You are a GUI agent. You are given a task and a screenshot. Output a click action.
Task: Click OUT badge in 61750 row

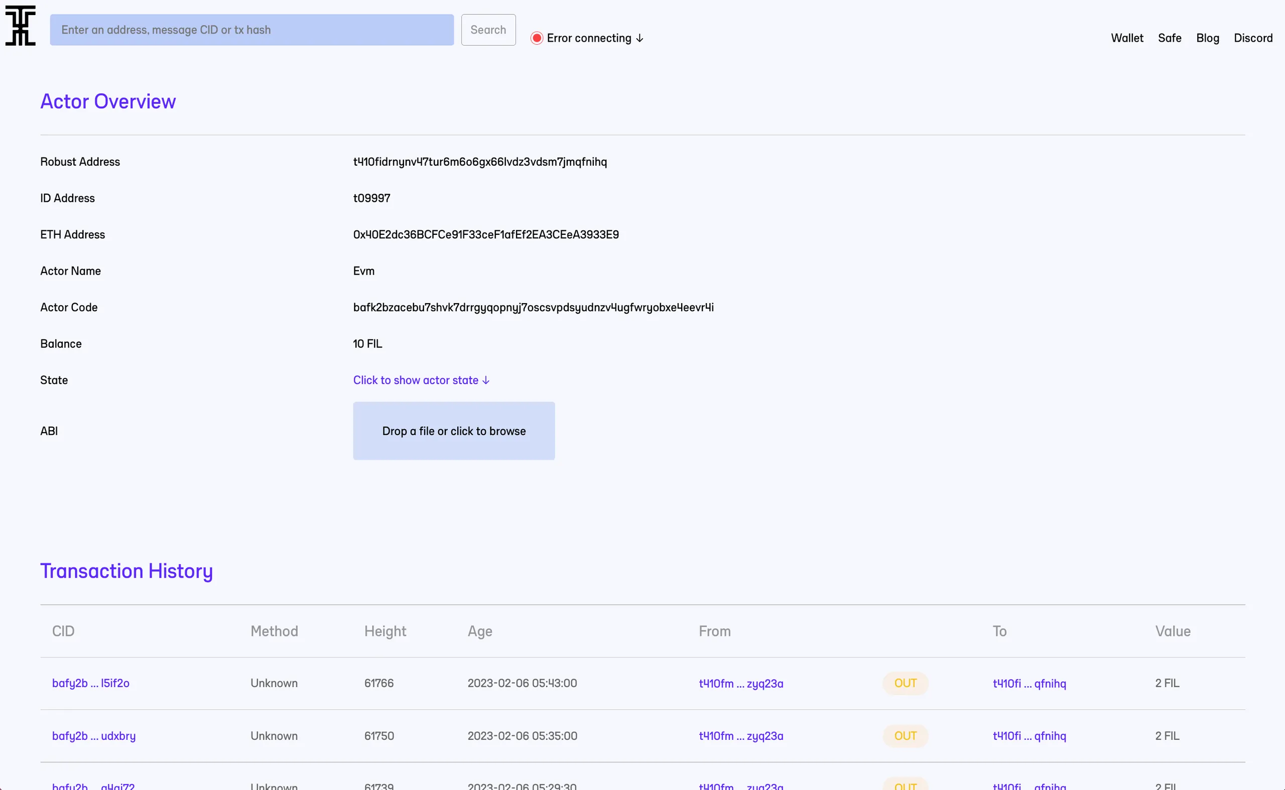click(x=905, y=736)
